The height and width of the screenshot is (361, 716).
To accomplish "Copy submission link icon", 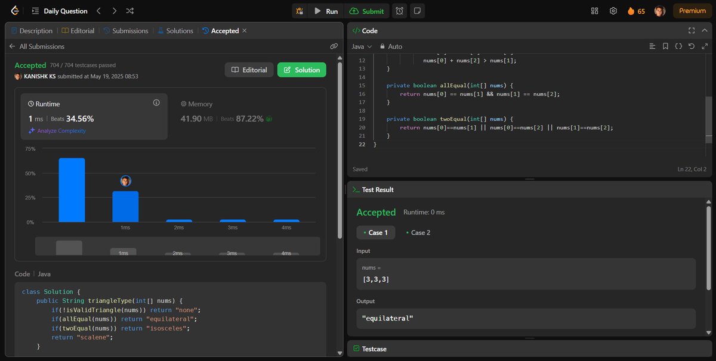I will [334, 46].
